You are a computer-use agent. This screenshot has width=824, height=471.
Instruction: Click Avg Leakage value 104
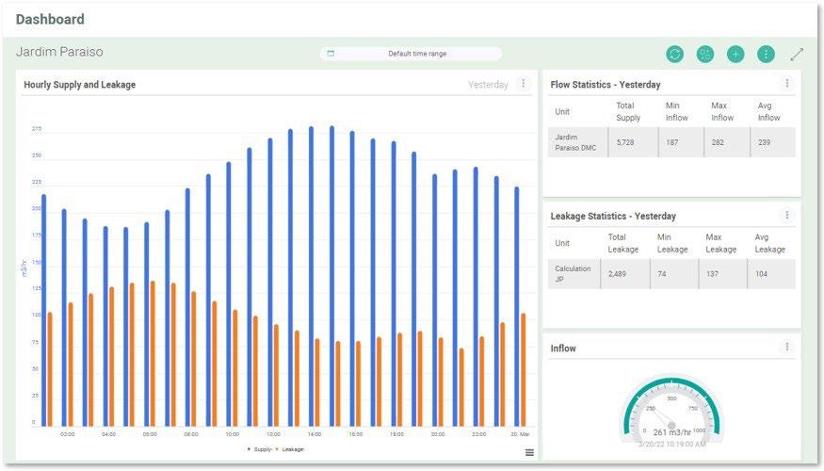coord(761,274)
